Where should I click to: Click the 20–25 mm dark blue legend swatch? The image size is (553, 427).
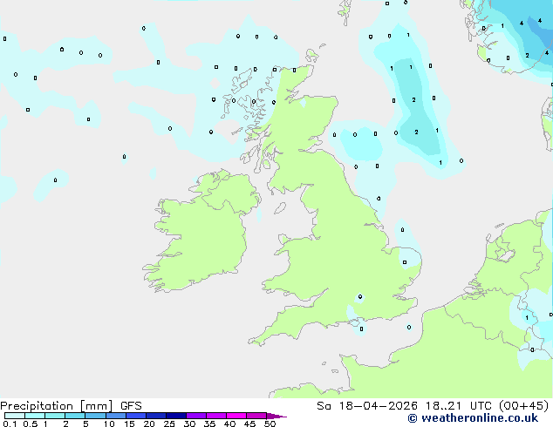click(x=156, y=416)
